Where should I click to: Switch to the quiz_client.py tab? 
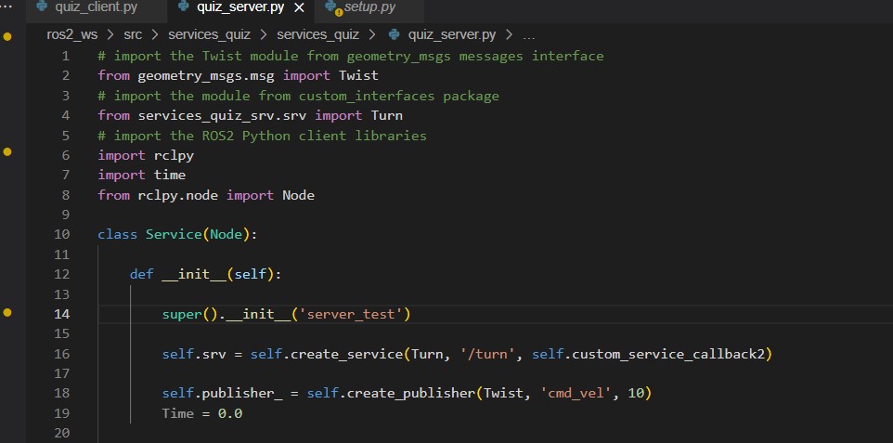tap(96, 7)
